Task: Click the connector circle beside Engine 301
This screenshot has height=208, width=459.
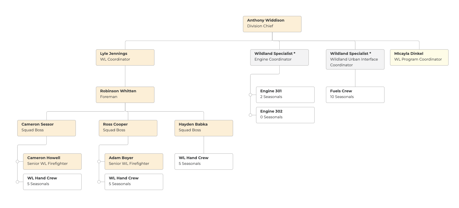Action: (250, 95)
